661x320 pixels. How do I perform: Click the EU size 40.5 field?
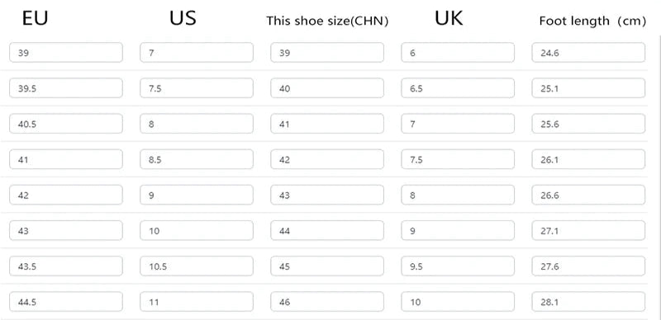tap(66, 124)
